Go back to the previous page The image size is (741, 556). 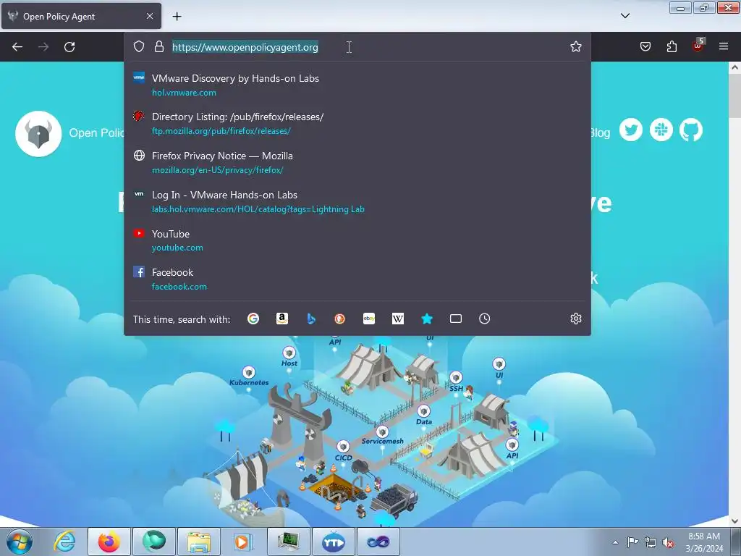(x=17, y=47)
